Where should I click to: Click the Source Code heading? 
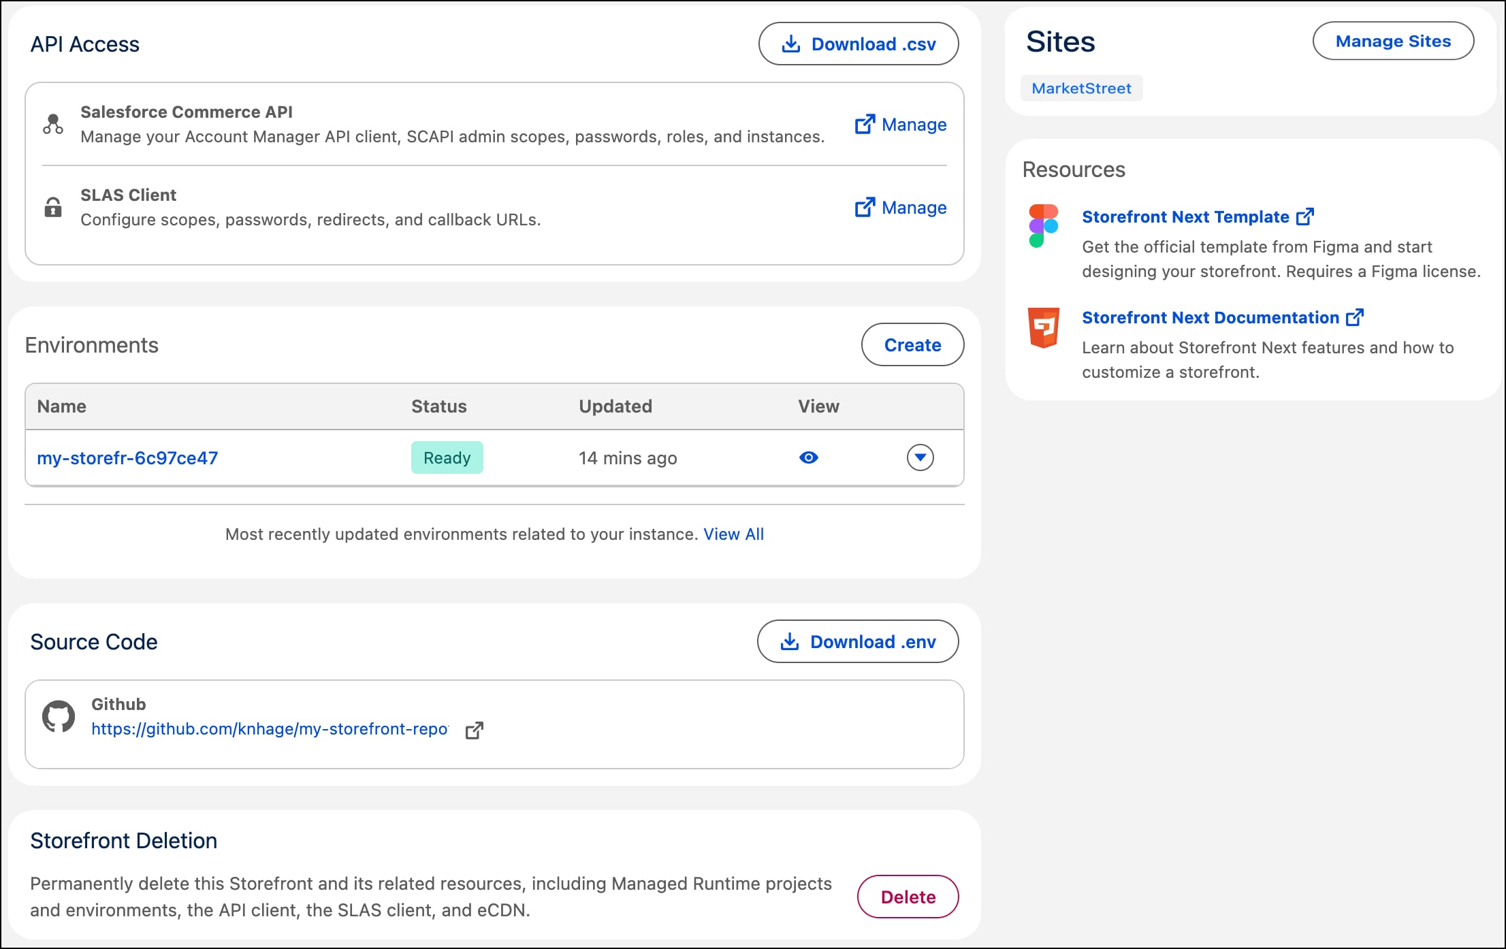[93, 642]
